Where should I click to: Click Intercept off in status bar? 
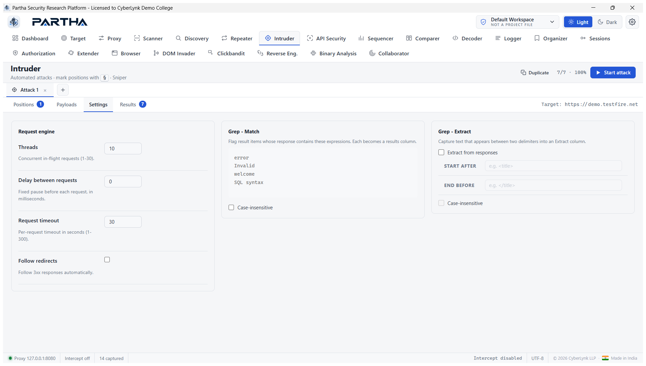77,358
